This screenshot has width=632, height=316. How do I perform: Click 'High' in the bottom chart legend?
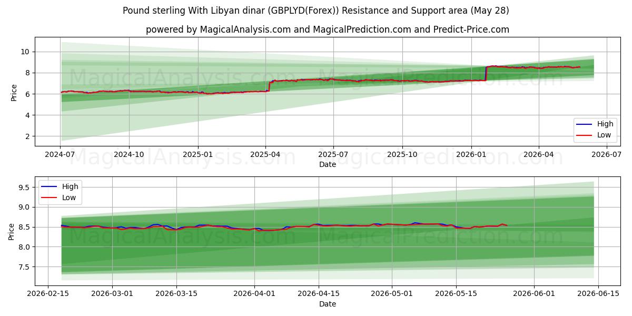[70, 186]
